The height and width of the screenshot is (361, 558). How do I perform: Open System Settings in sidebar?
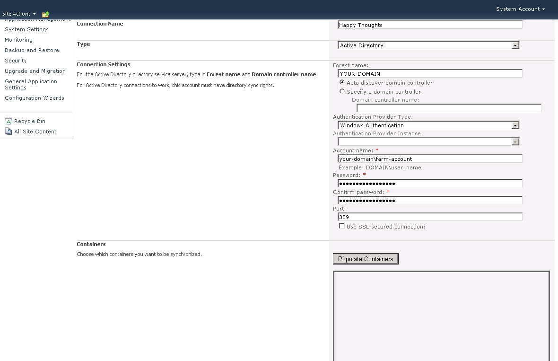coord(26,29)
